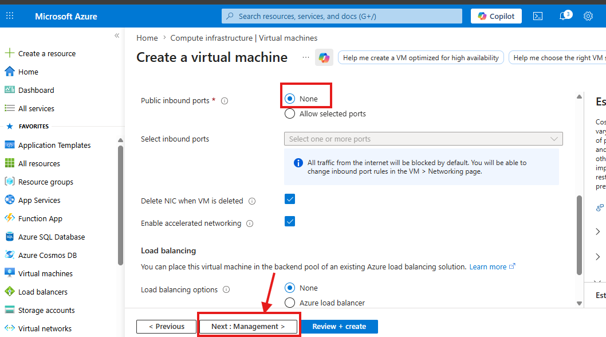
Task: Select Azure load balancer radio option
Action: click(x=290, y=303)
